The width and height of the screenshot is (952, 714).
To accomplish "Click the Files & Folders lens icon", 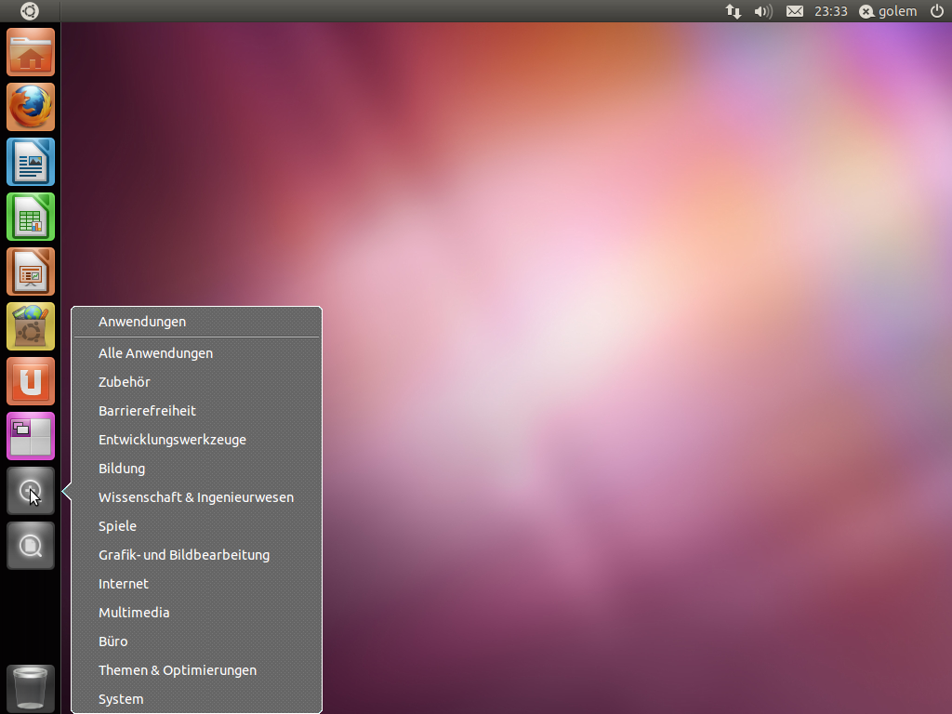I will tap(31, 546).
